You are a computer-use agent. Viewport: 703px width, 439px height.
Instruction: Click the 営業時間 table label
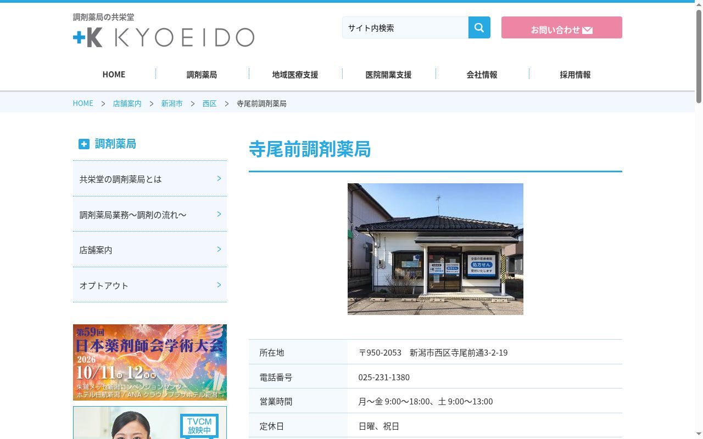click(x=276, y=401)
